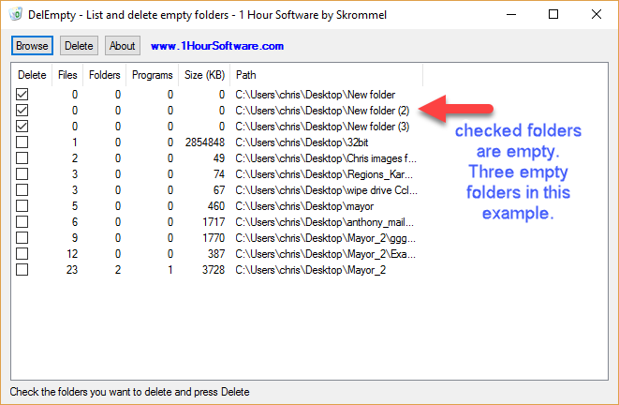Select path ending in 'New folder (3)'
Screen dimensions: 619x405
point(322,127)
